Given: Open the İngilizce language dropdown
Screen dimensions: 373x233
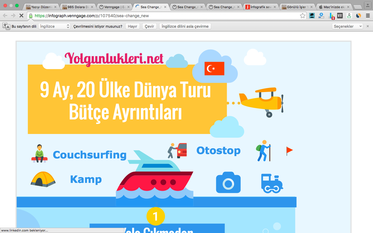Looking at the screenshot, I should (55, 26).
